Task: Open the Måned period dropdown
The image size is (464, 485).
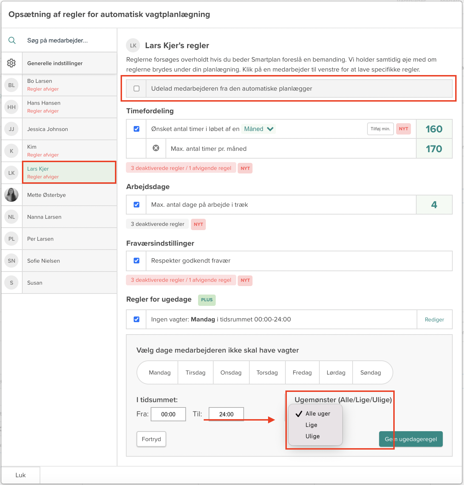Action: point(259,129)
